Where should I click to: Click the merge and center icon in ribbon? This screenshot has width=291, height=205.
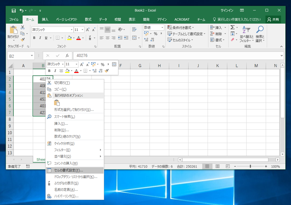point(134,38)
